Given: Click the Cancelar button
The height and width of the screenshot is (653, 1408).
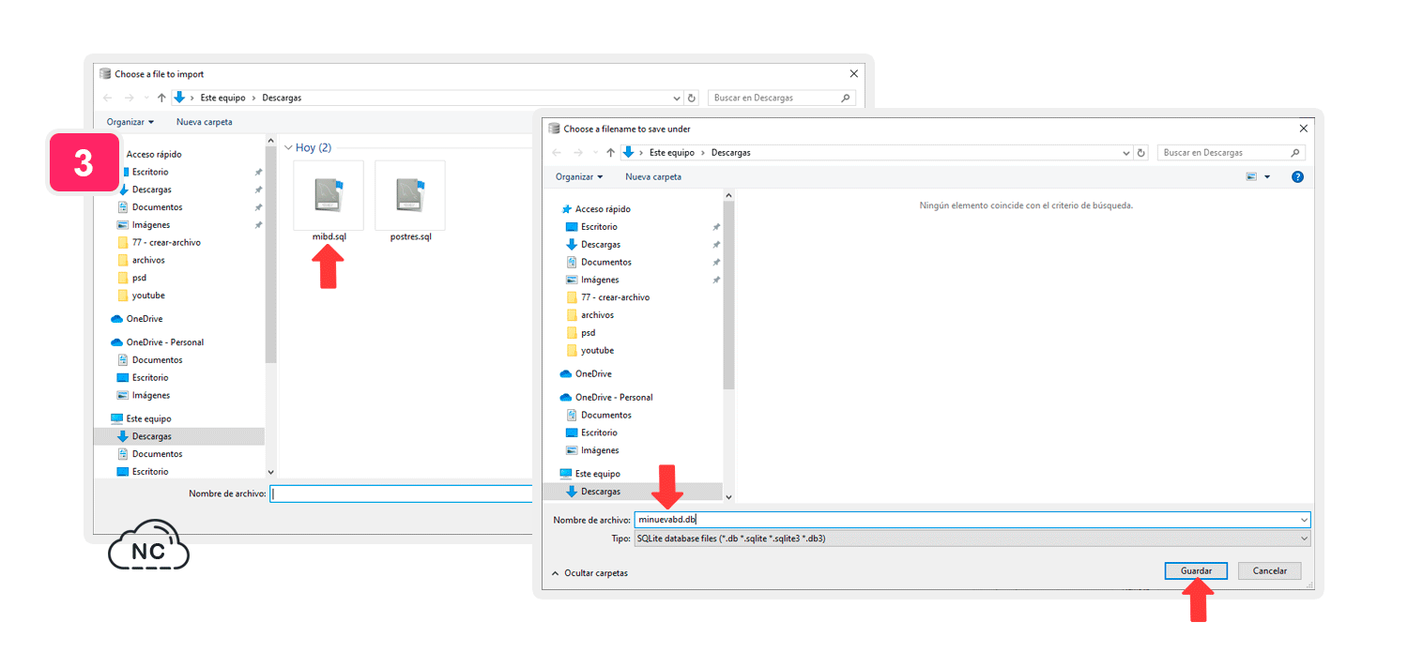Looking at the screenshot, I should (x=1269, y=570).
